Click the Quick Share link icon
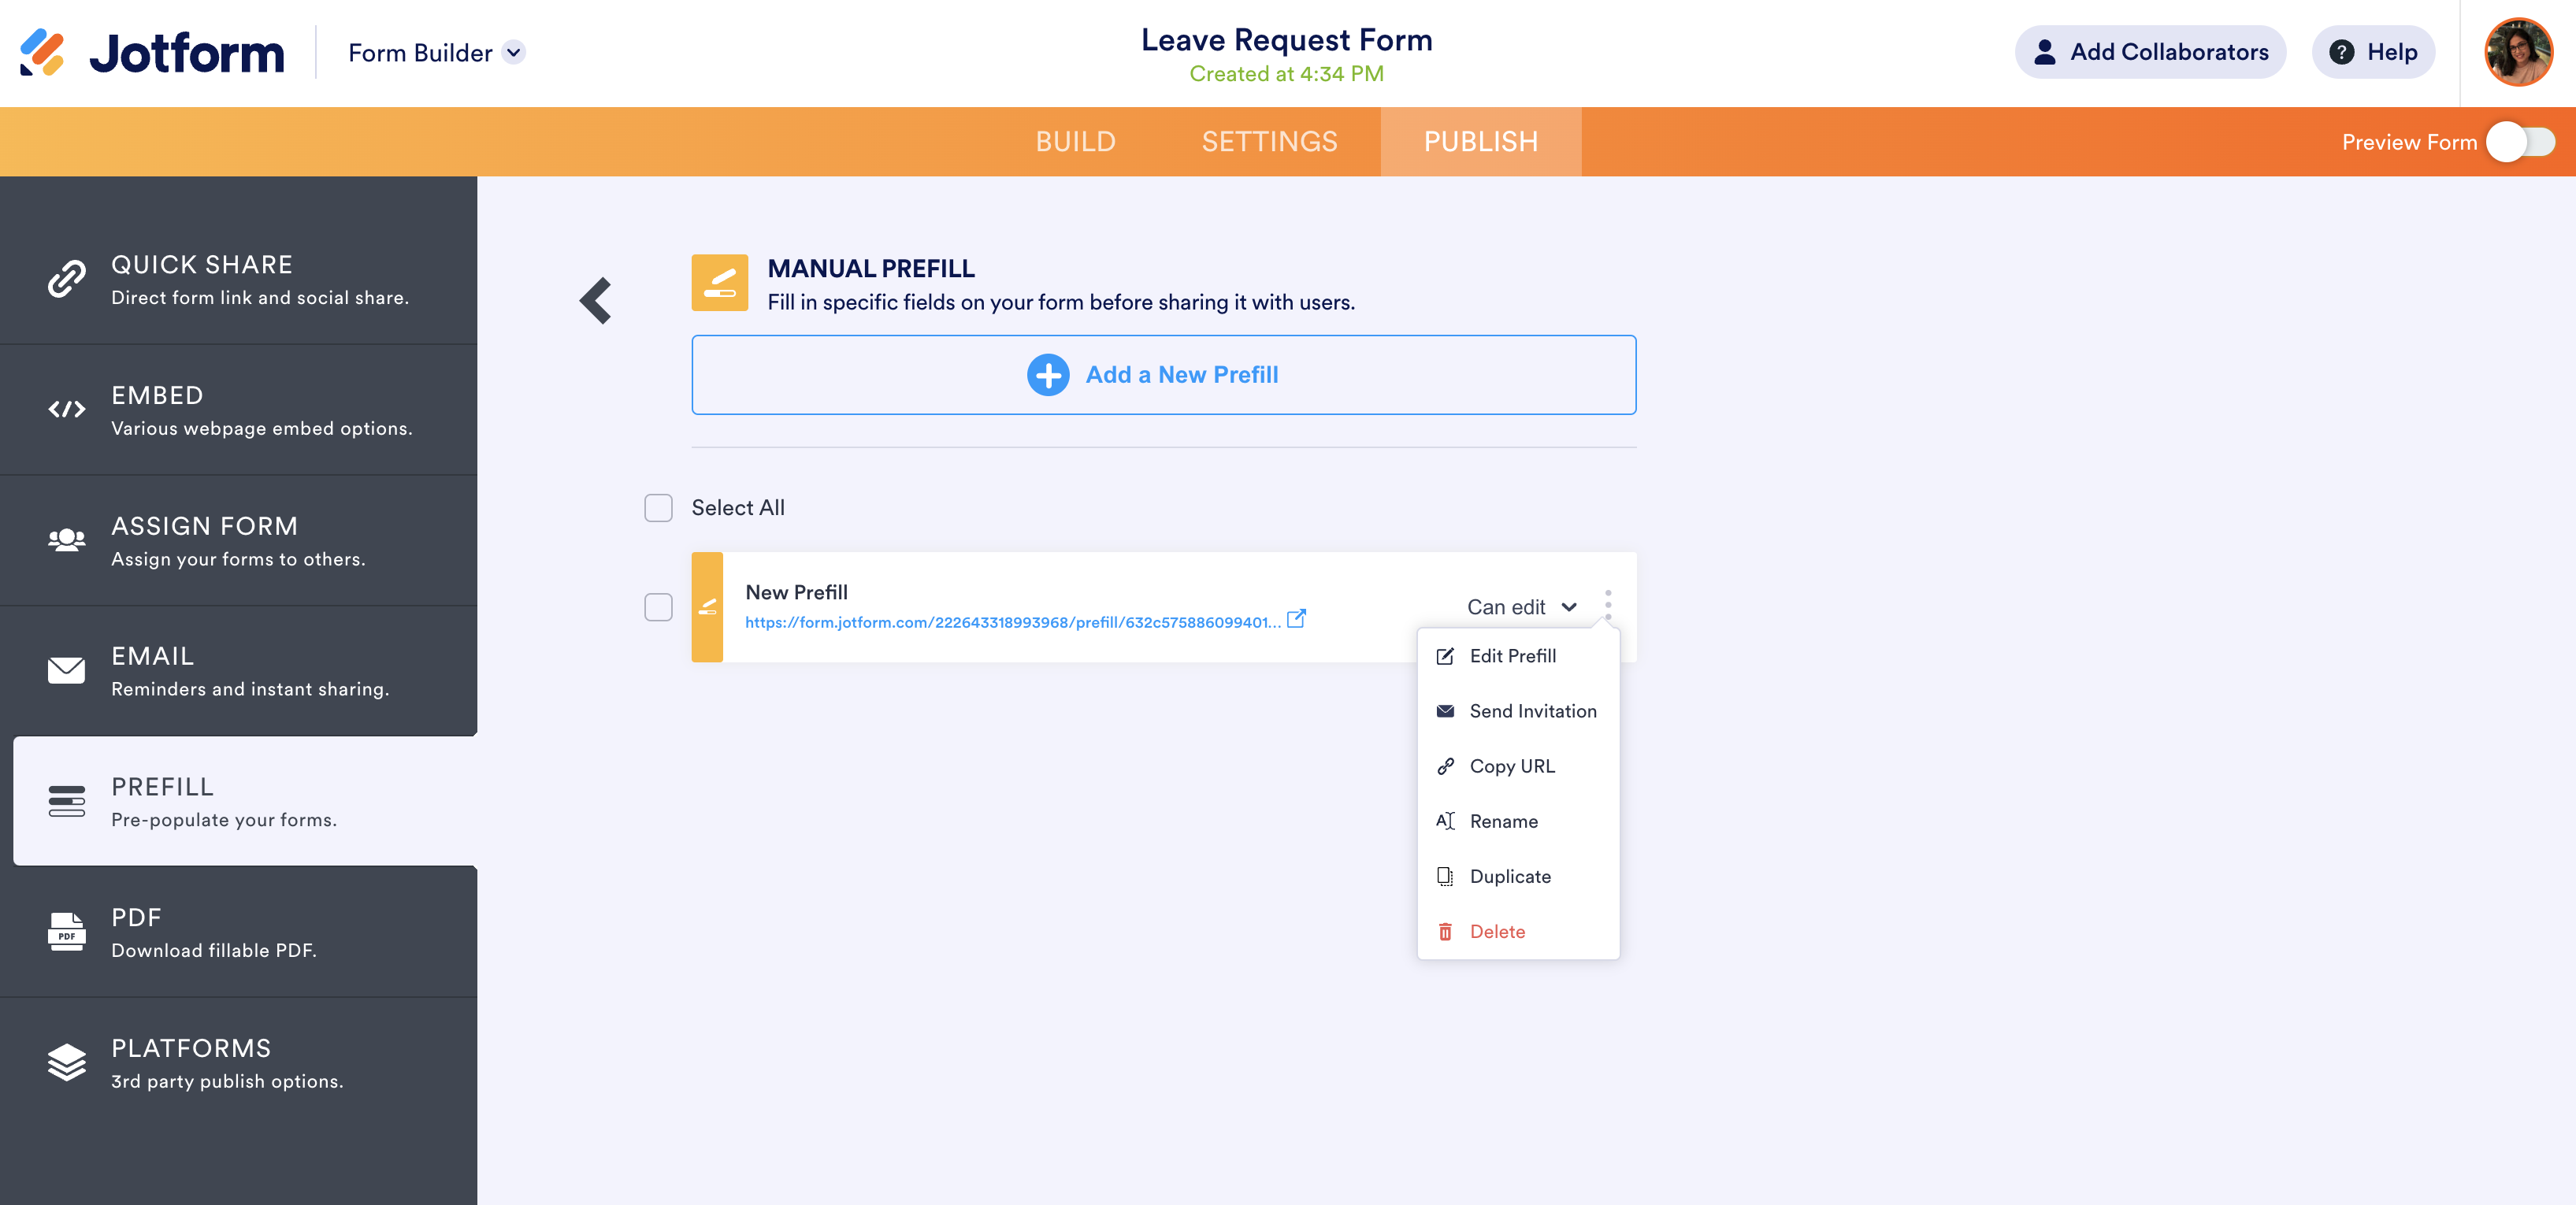This screenshot has width=2576, height=1205. (x=66, y=279)
